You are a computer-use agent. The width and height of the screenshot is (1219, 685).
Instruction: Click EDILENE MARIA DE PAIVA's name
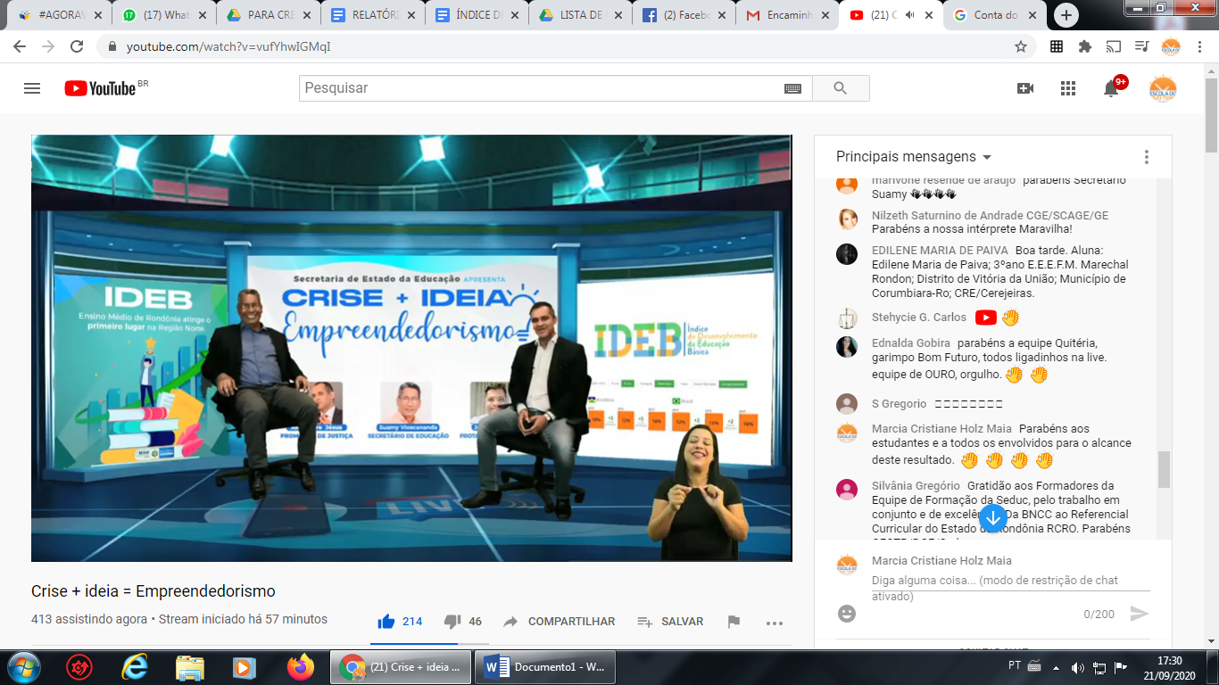pos(940,251)
